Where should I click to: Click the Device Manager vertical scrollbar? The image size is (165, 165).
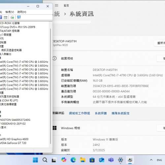click(50, 86)
